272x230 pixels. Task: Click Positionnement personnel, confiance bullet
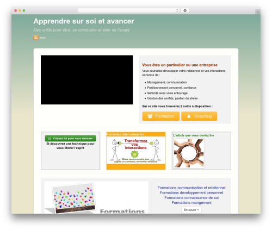pyautogui.click(x=172, y=88)
